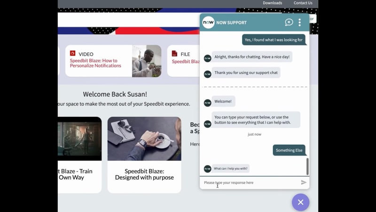The image size is (376, 212).
Task: Click the 'What can I help you with?' message
Action: click(x=230, y=169)
